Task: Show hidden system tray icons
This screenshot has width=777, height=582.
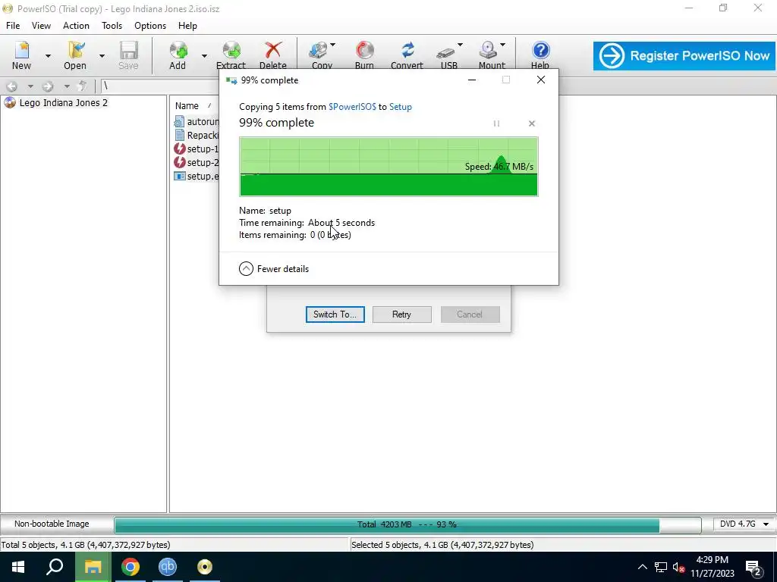Action: (642, 567)
